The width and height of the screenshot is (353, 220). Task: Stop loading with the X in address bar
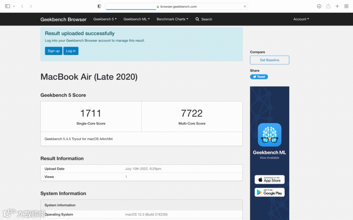245,6
